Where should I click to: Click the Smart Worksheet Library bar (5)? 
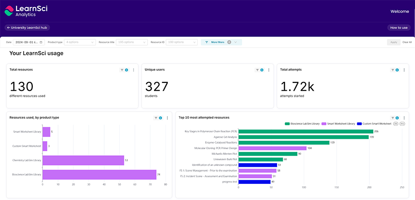(x=46, y=132)
